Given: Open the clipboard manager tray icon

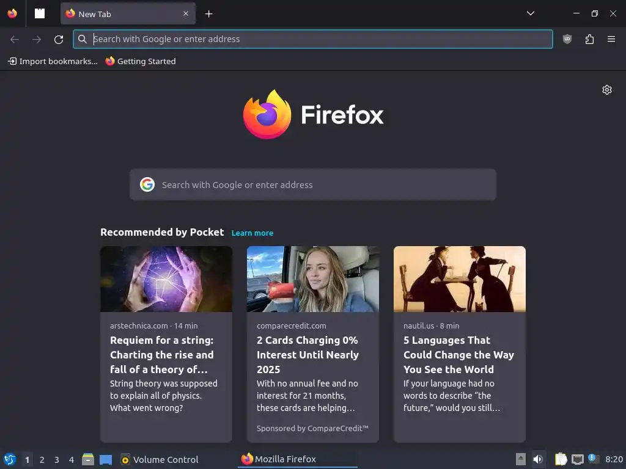Looking at the screenshot, I should (561, 459).
